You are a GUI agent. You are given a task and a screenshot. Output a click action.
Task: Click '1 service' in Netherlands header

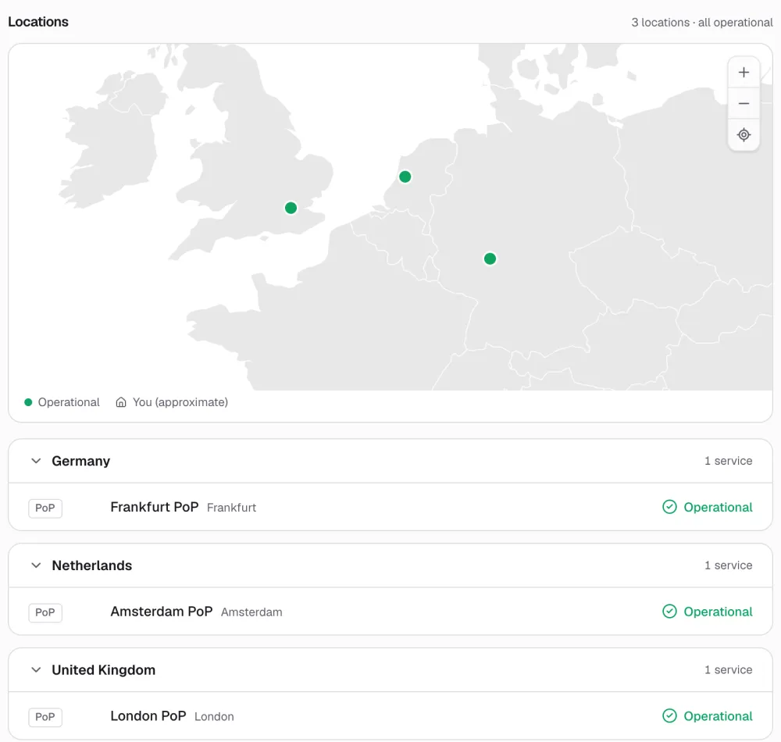[x=728, y=565]
